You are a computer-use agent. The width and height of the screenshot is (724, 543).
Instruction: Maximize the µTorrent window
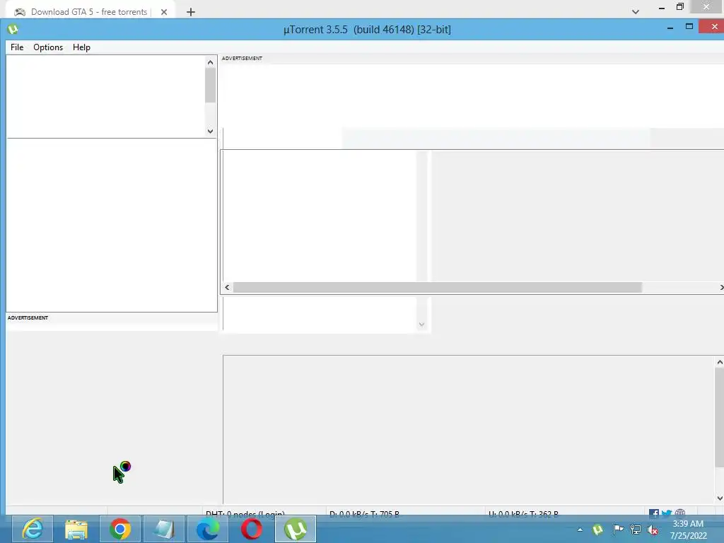click(689, 27)
